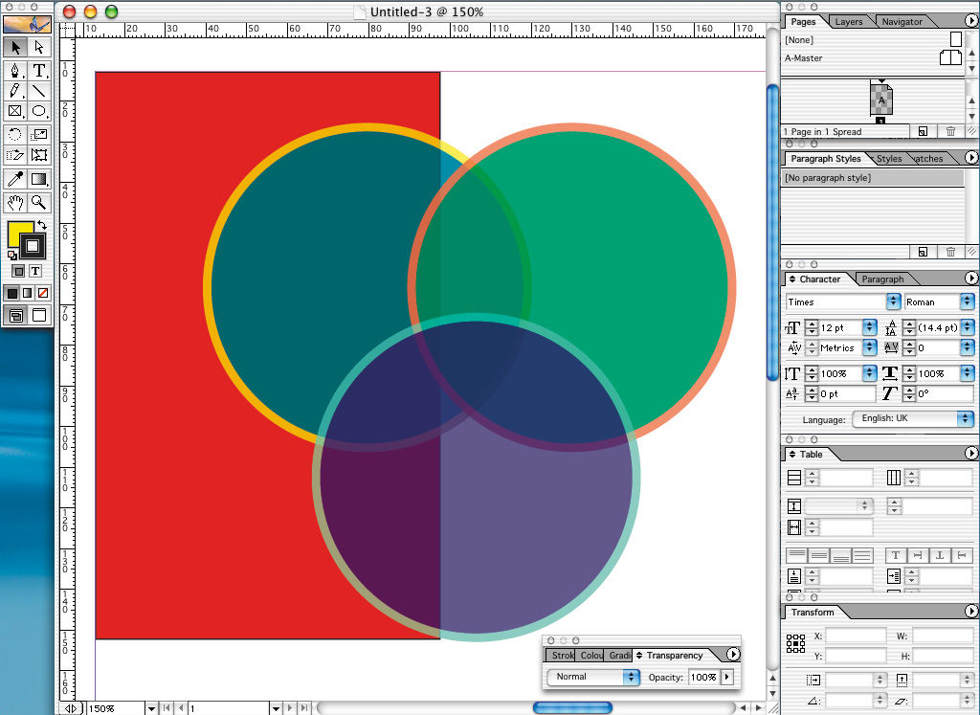Swap fill and stroke colors arrow

[x=42, y=226]
